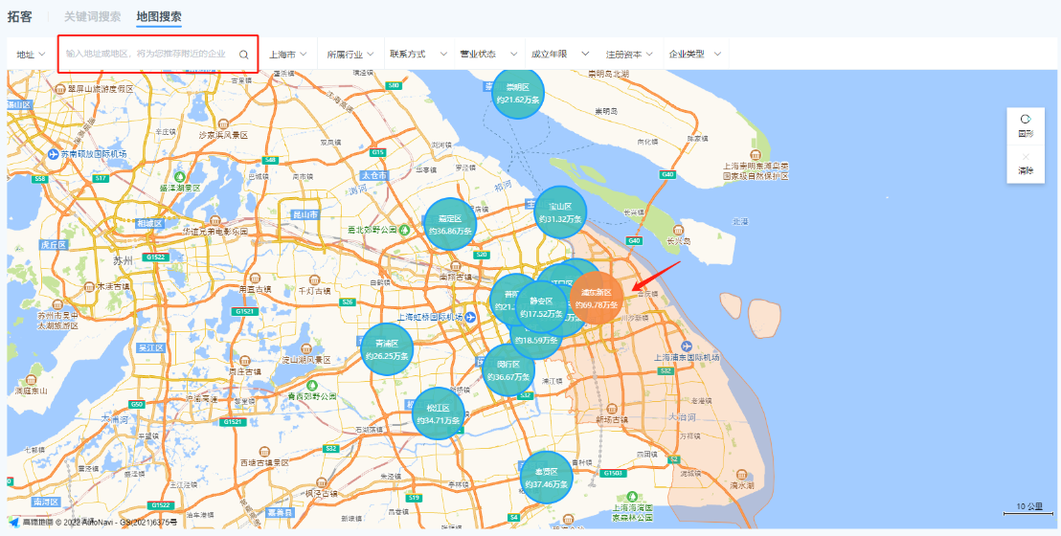Click the 崇明岛 island label

coord(606,111)
